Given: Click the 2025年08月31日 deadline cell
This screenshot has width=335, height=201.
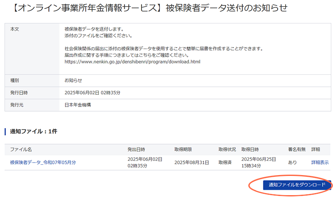Looking at the screenshot, I should tap(192, 163).
